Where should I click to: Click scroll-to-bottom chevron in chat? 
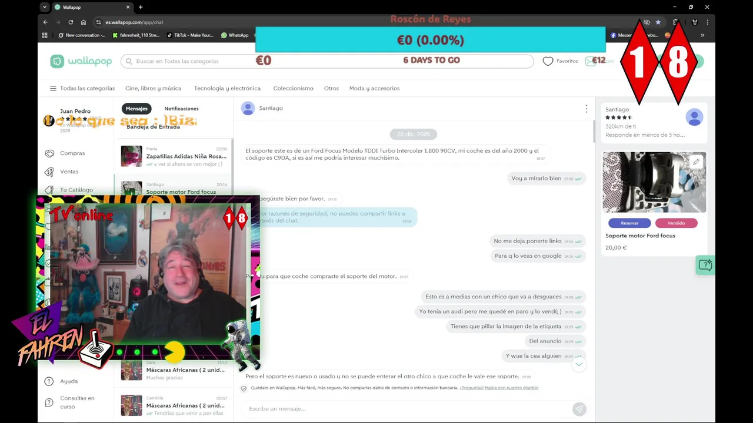coord(579,364)
